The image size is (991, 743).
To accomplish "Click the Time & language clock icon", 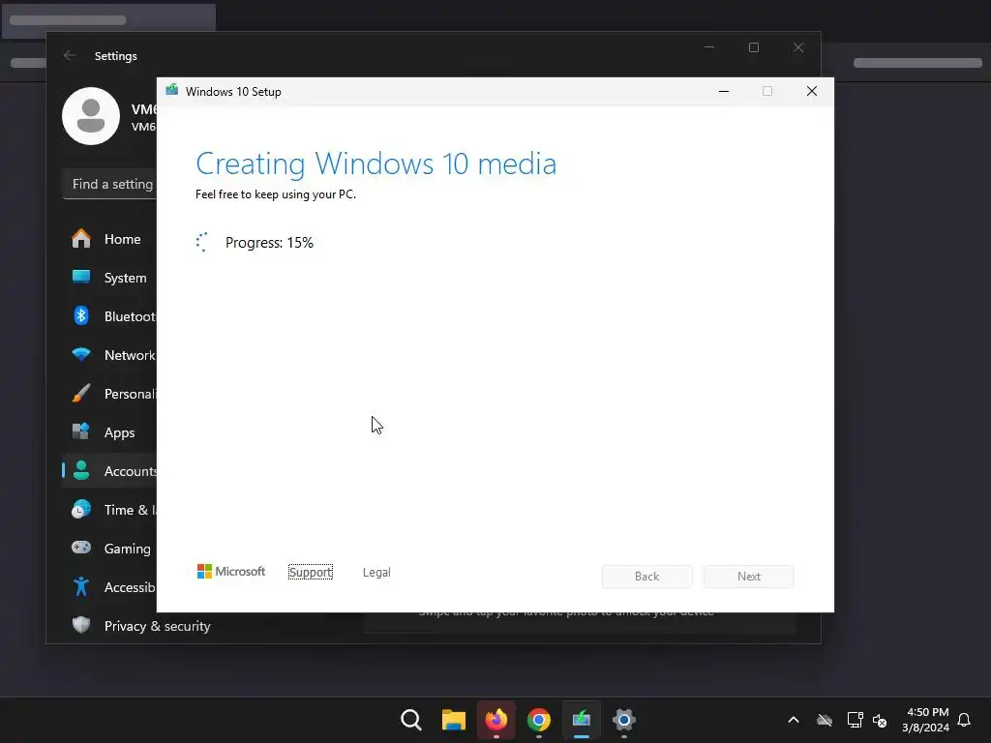I will [81, 509].
